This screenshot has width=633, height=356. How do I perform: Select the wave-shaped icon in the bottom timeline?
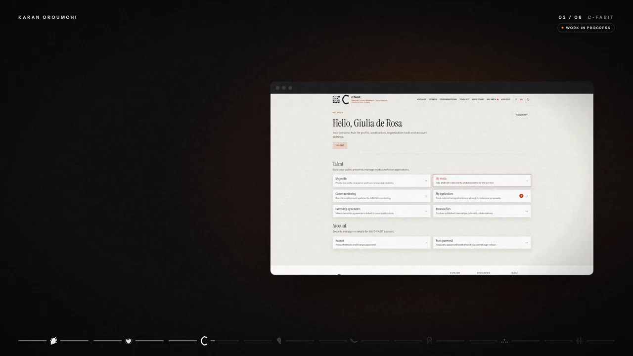(354, 341)
